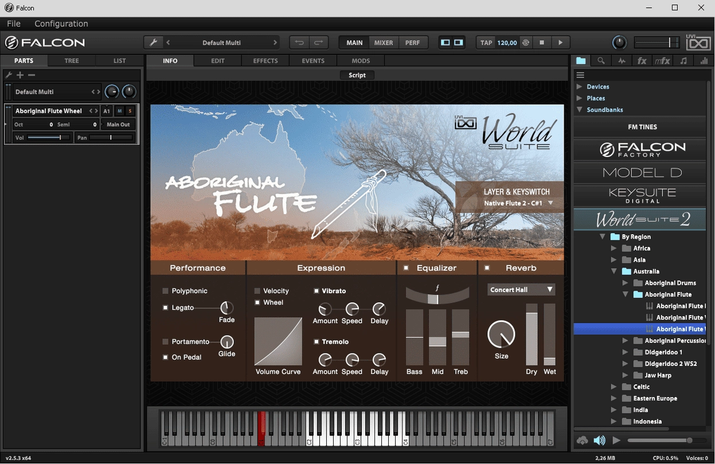Open the File menu

pyautogui.click(x=14, y=23)
